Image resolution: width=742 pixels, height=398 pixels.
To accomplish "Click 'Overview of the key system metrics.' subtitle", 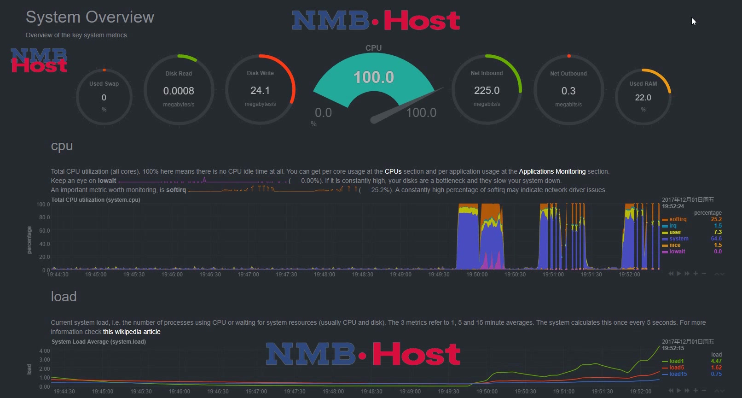I will click(x=77, y=35).
